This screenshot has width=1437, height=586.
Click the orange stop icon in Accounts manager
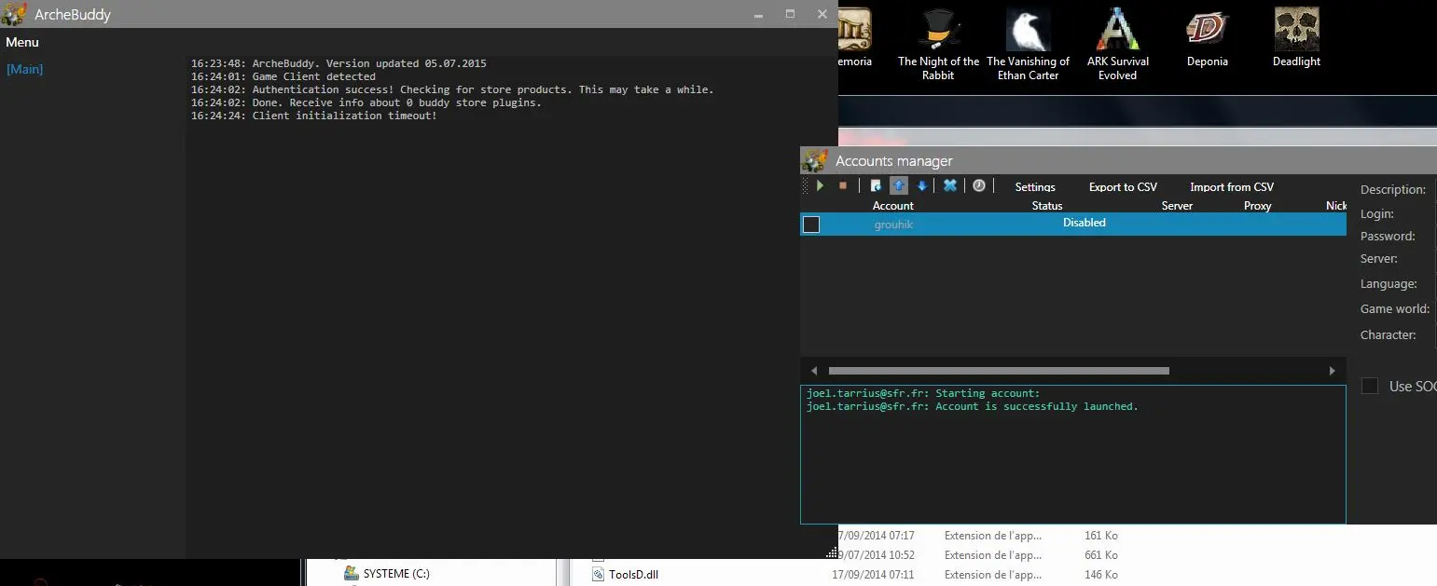point(843,185)
